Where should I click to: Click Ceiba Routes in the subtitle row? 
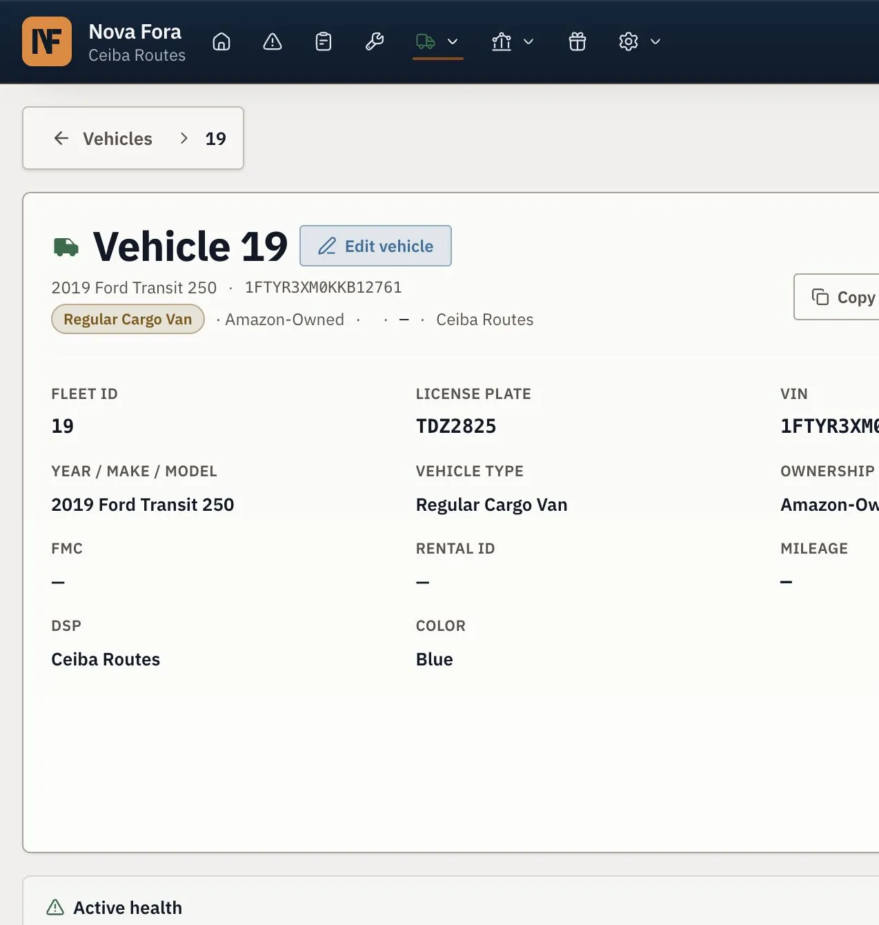pos(485,320)
